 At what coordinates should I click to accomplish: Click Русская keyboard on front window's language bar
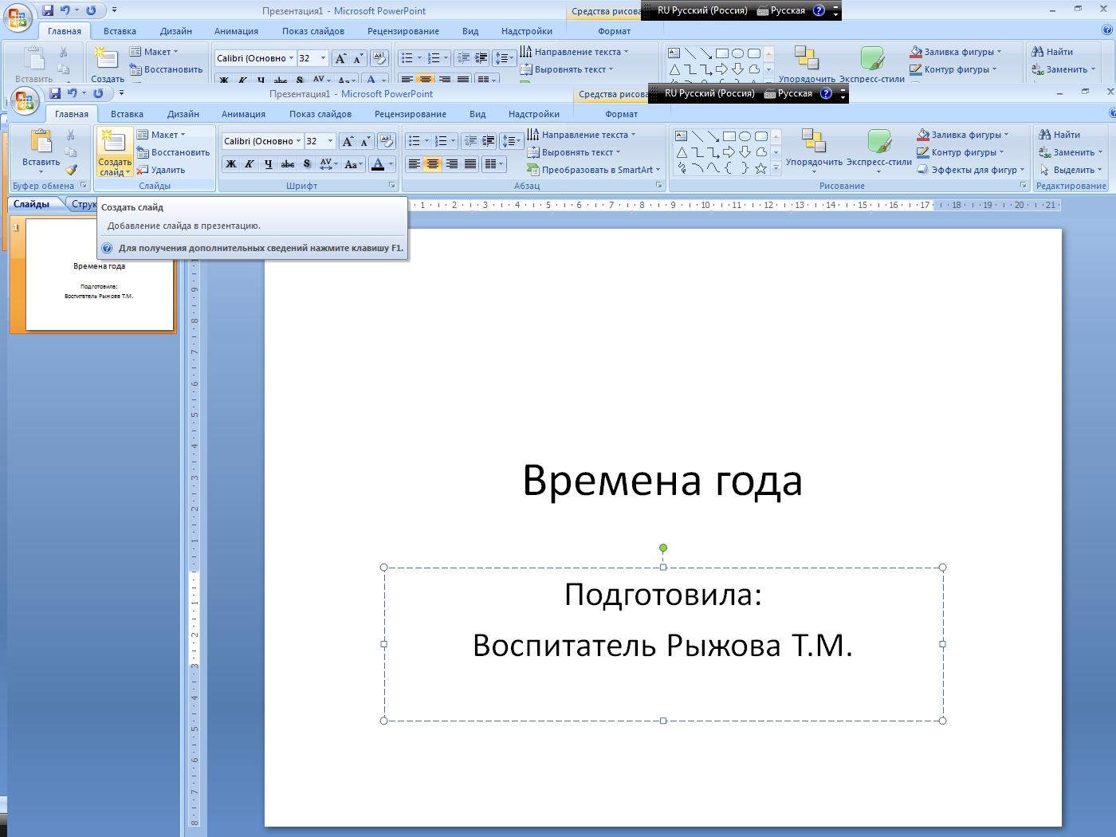[x=788, y=93]
